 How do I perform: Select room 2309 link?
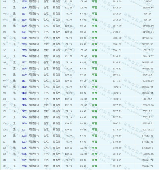click(x=24, y=26)
